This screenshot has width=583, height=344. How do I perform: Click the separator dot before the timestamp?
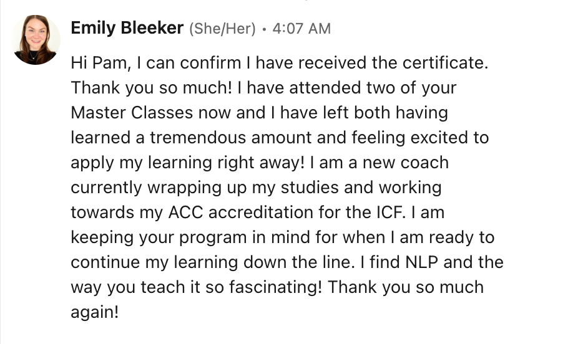point(264,29)
